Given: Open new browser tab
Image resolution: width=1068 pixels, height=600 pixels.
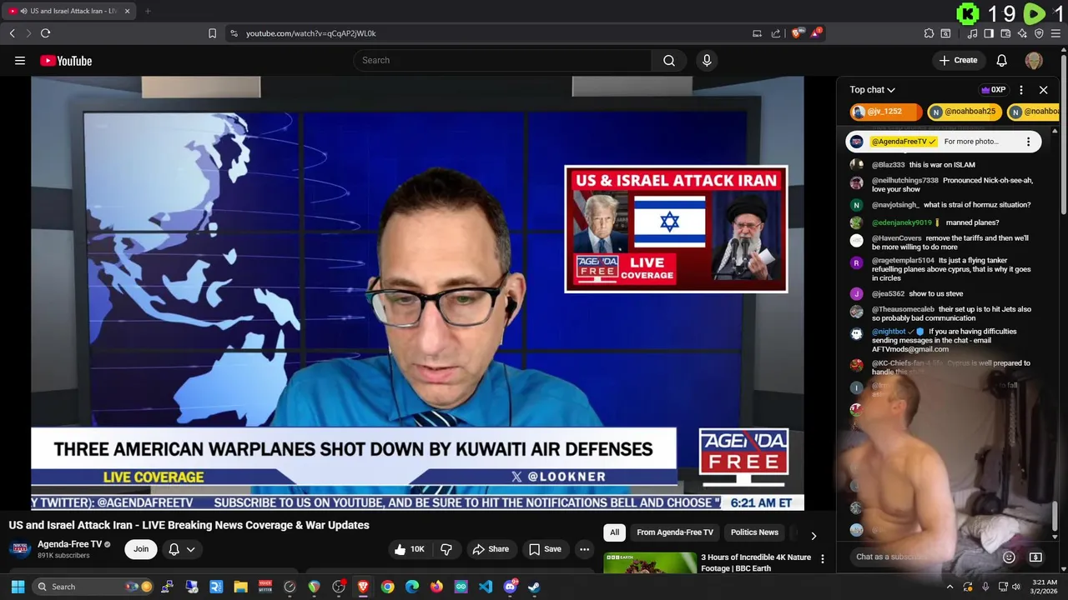Looking at the screenshot, I should point(148,11).
